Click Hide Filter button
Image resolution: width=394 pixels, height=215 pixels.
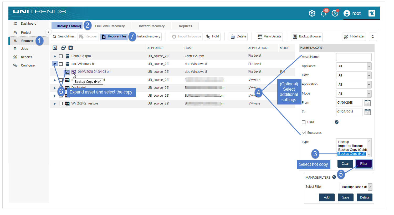[354, 36]
